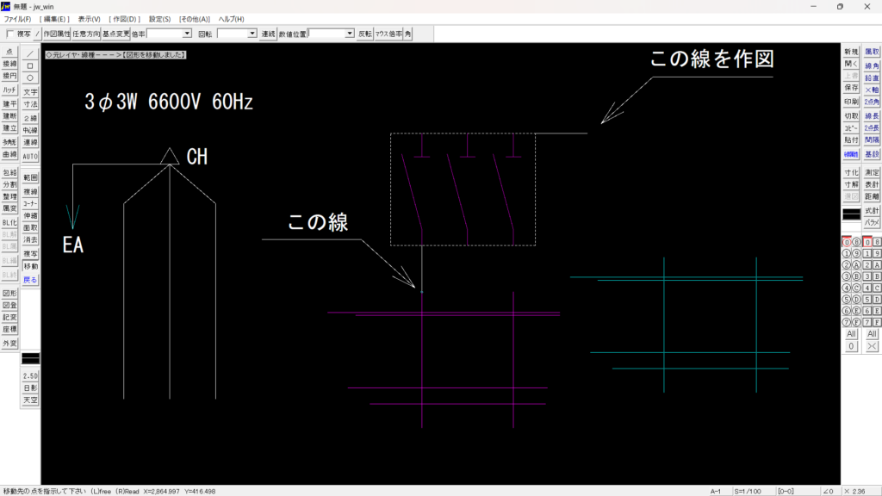This screenshot has height=496, width=882.
Task: Enable the 複写 copy checkbox
Action: (9, 34)
